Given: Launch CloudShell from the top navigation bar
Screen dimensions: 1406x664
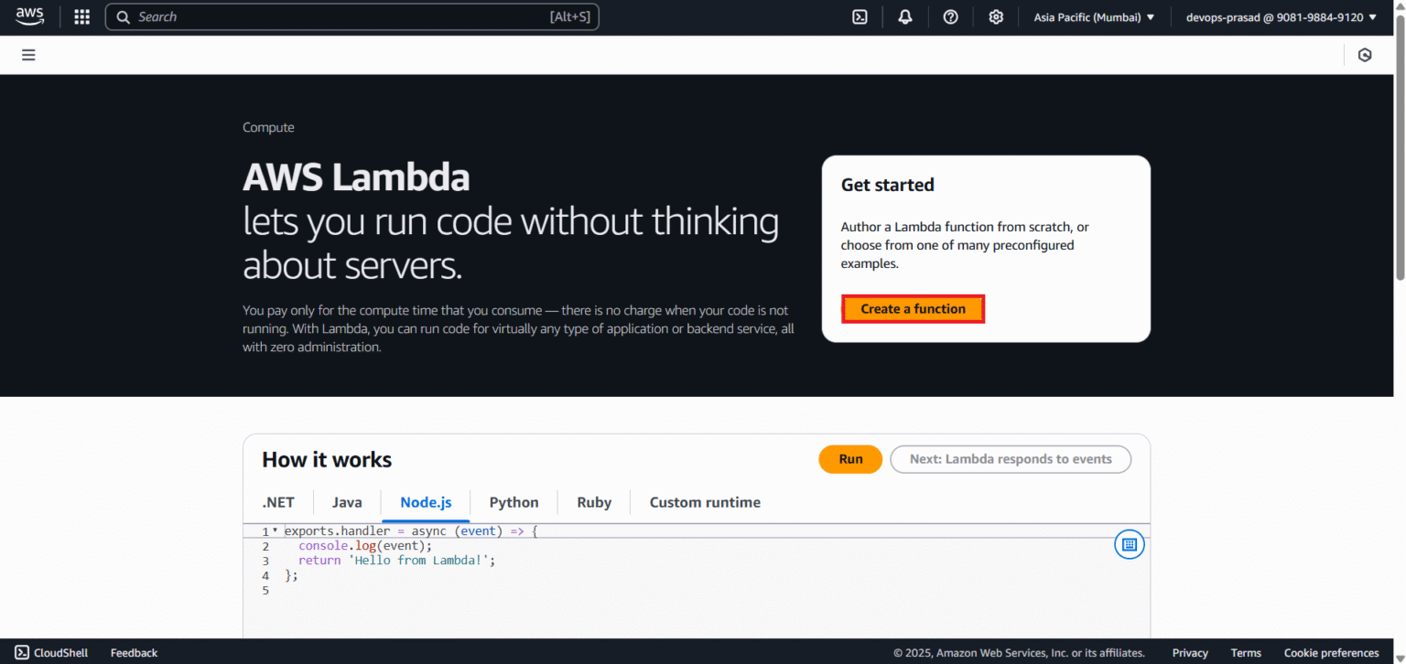Looking at the screenshot, I should [x=859, y=16].
